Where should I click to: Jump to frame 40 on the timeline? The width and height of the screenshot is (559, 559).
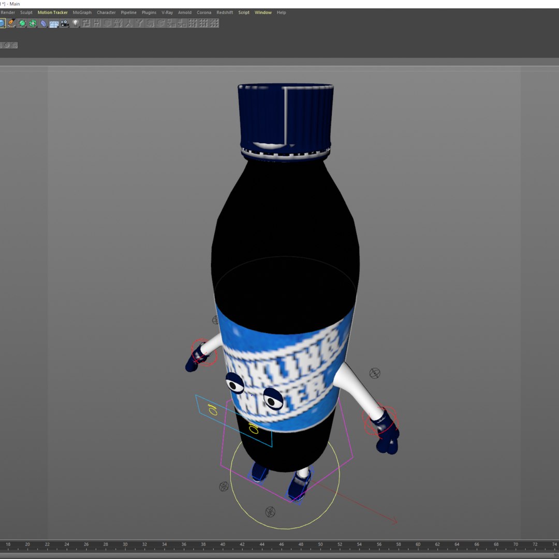[223, 545]
